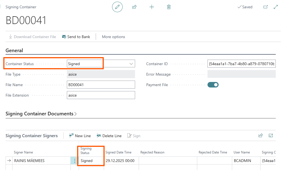Open page in new window icon
291x170 pixels.
click(265, 7)
